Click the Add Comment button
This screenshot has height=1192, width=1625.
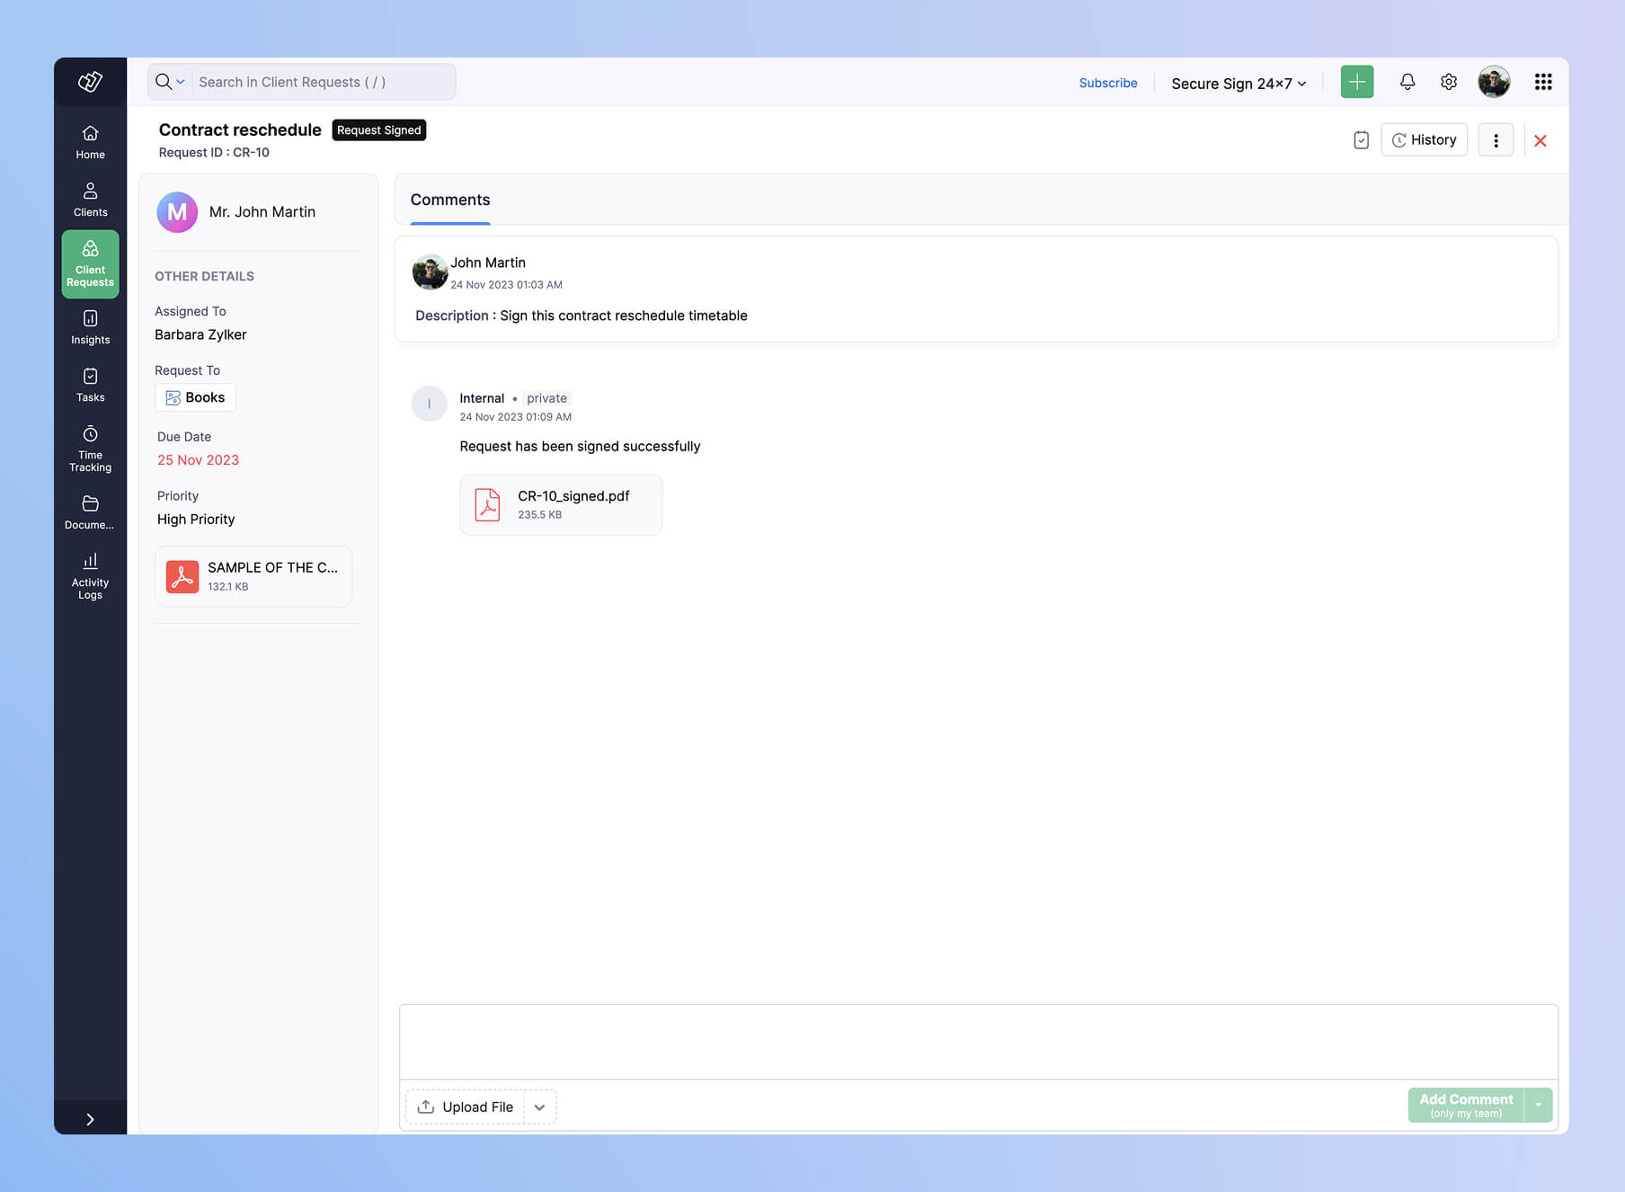[x=1466, y=1105]
